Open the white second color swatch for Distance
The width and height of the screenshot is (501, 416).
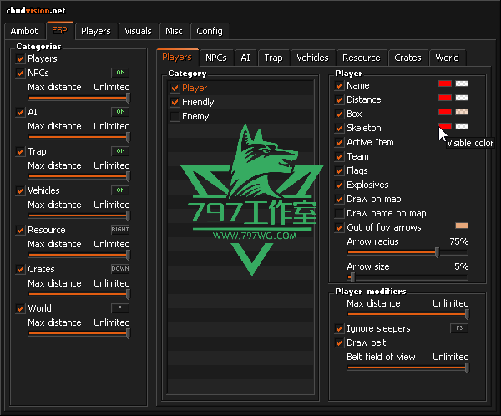click(461, 99)
